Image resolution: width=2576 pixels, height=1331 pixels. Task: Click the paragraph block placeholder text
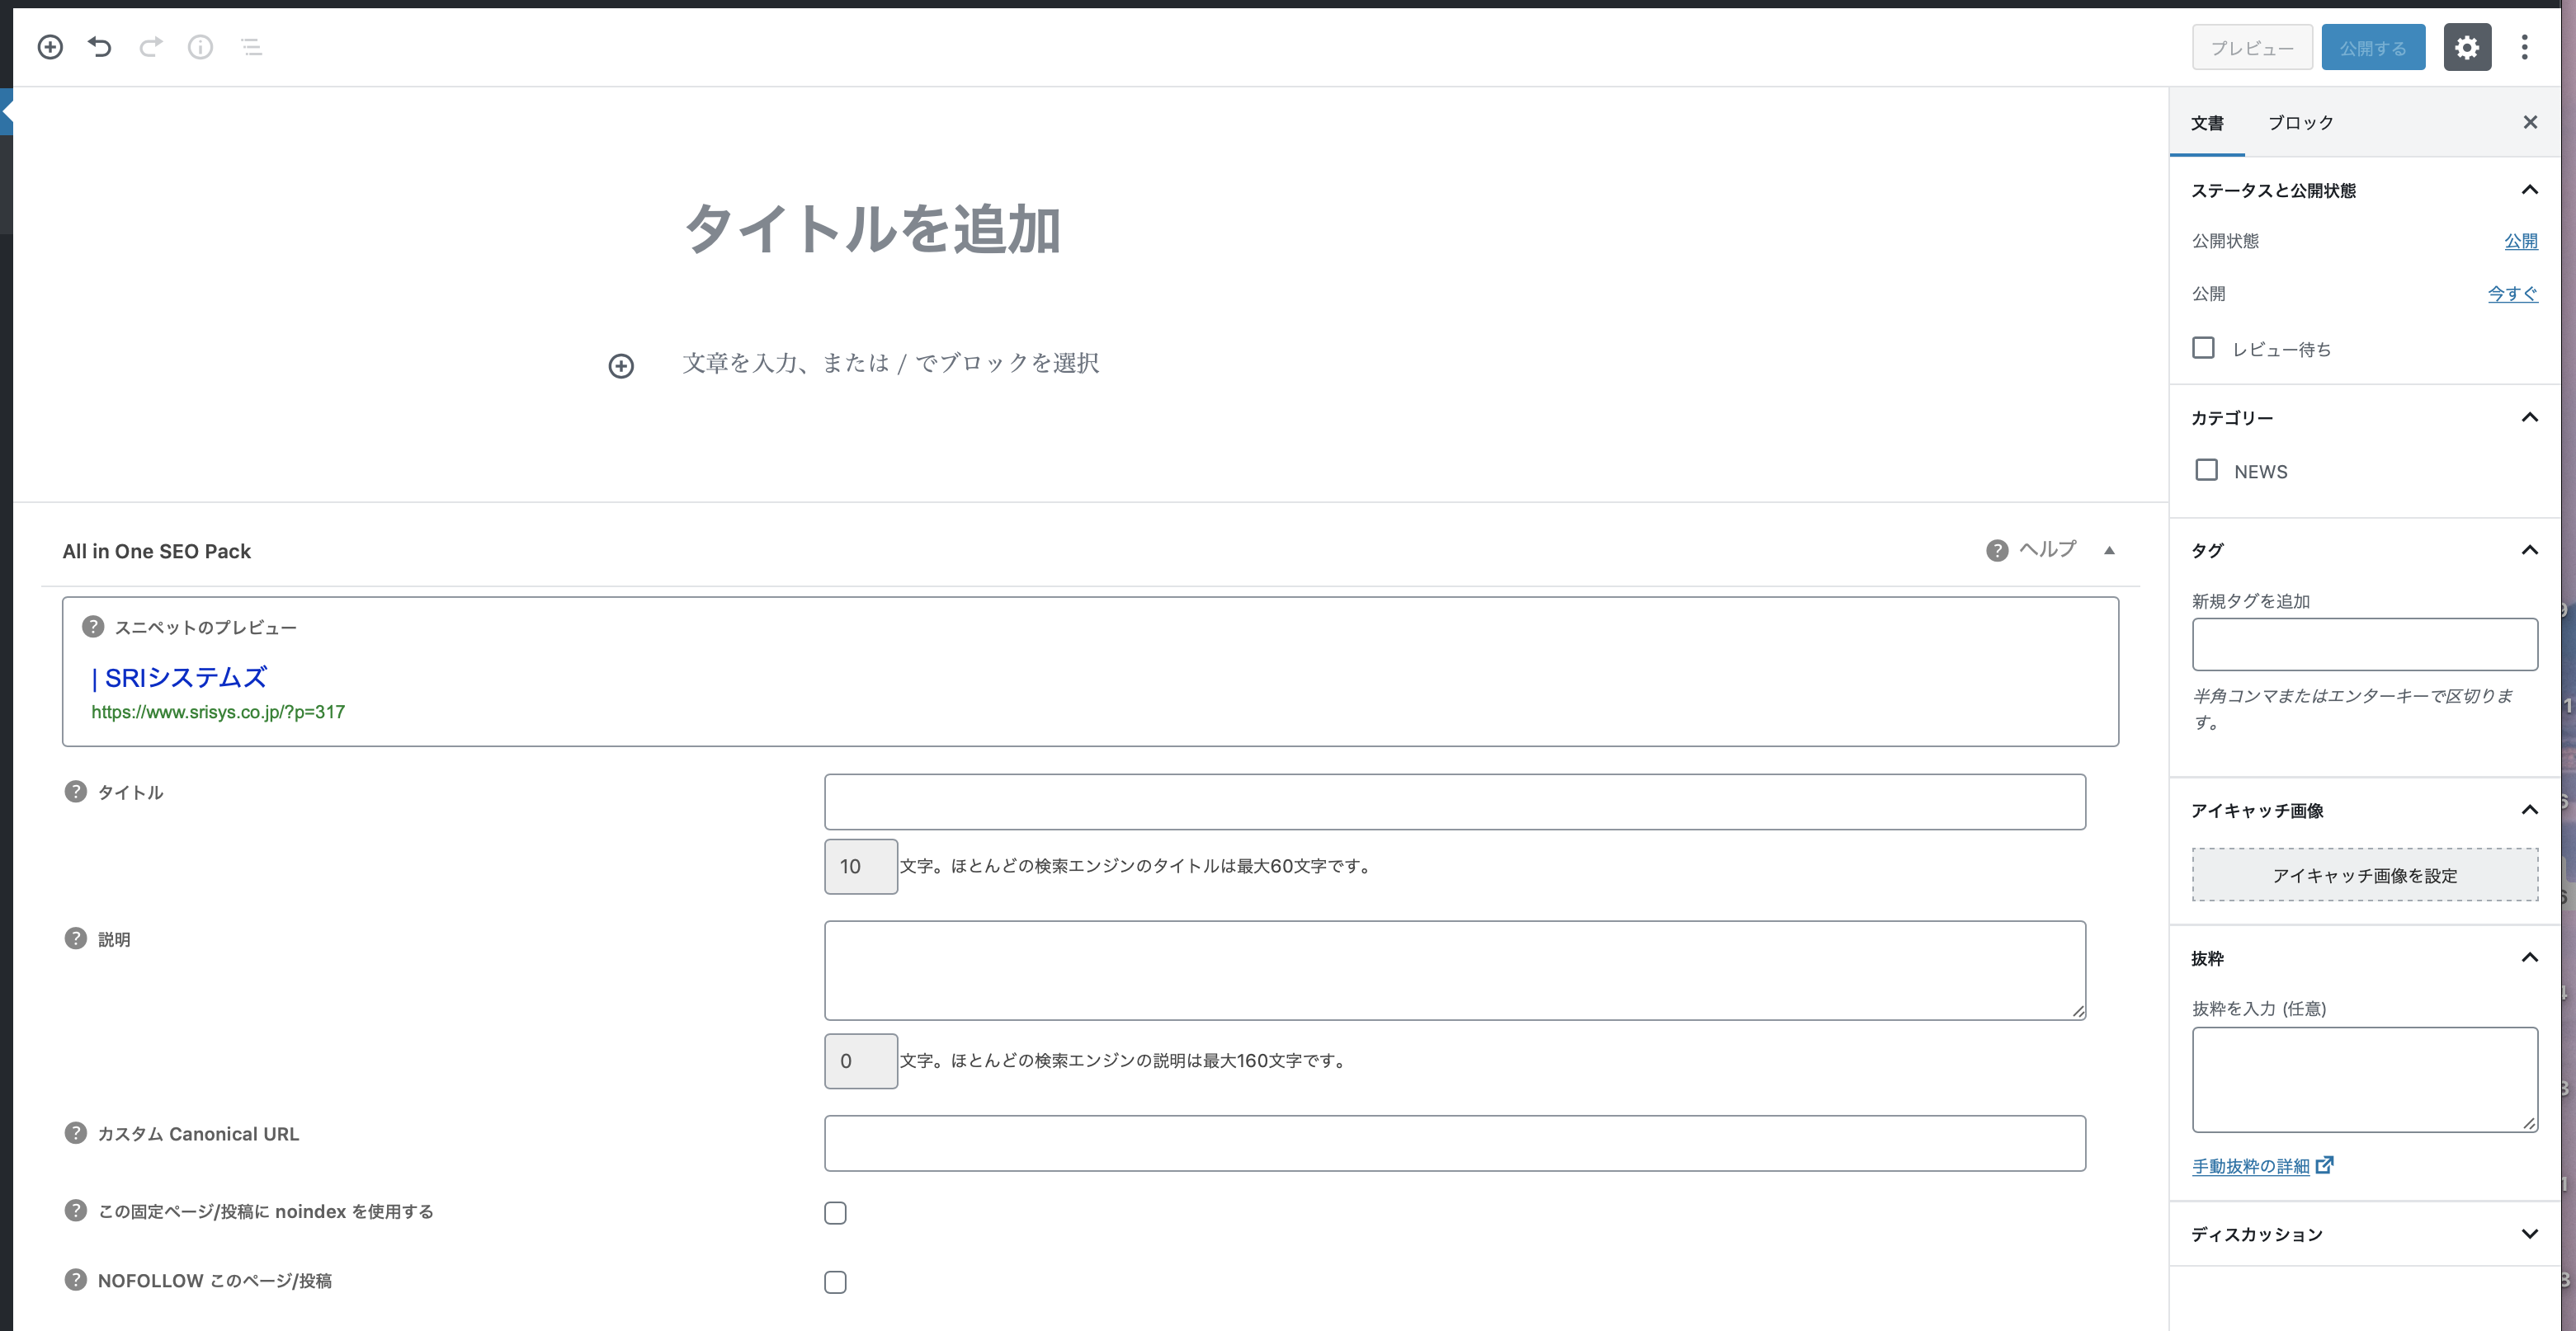click(x=890, y=363)
